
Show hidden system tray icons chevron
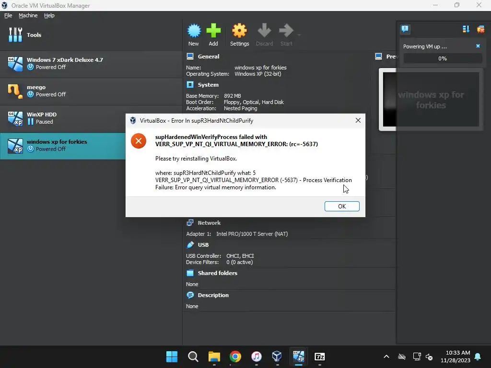[x=386, y=356]
